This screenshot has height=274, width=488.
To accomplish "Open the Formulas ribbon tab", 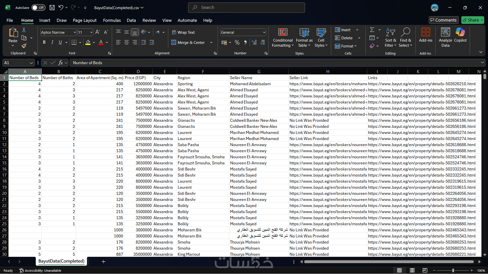I will pyautogui.click(x=112, y=20).
